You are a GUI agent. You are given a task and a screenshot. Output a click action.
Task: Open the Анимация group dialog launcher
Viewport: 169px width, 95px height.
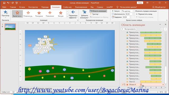pos(78,20)
